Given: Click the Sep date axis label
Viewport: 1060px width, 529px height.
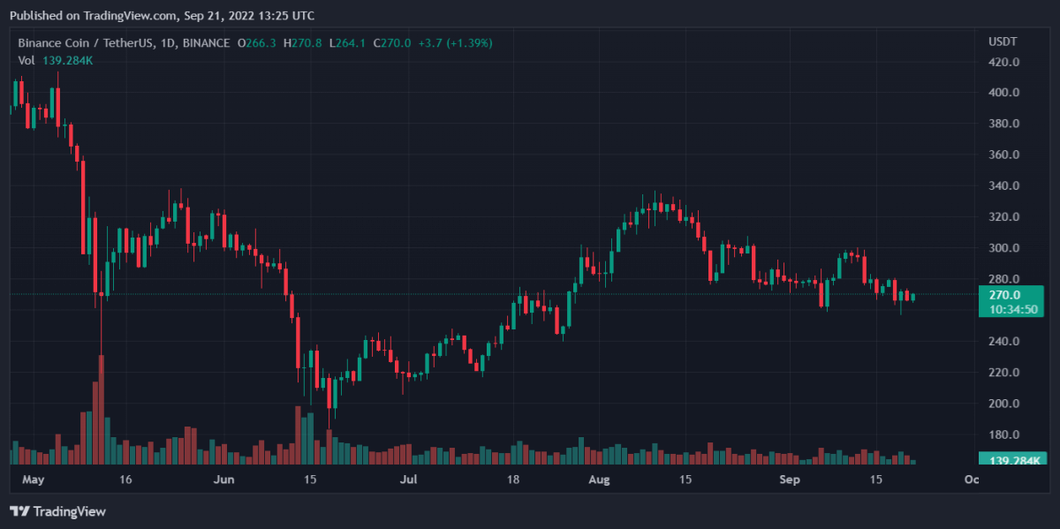Looking at the screenshot, I should (791, 480).
